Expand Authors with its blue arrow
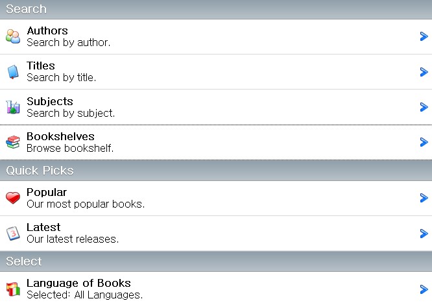 coord(424,36)
